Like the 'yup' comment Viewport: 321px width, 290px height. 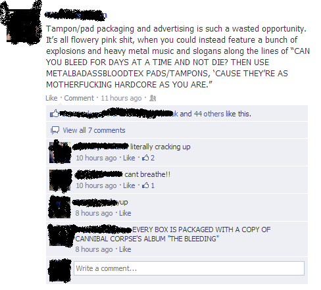[x=125, y=213]
